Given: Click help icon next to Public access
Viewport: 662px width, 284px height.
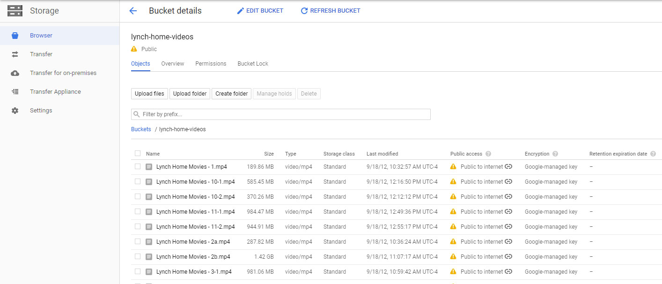Looking at the screenshot, I should point(488,154).
